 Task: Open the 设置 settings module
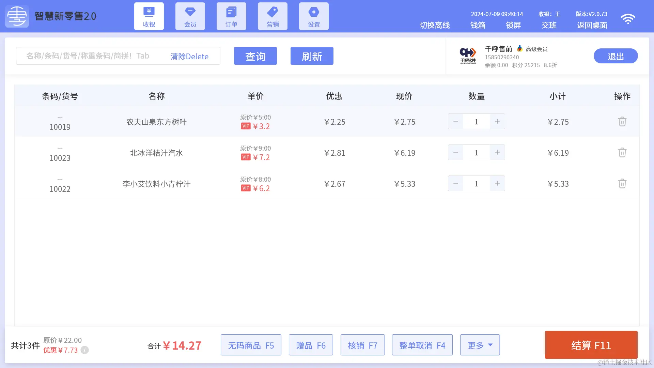(314, 16)
